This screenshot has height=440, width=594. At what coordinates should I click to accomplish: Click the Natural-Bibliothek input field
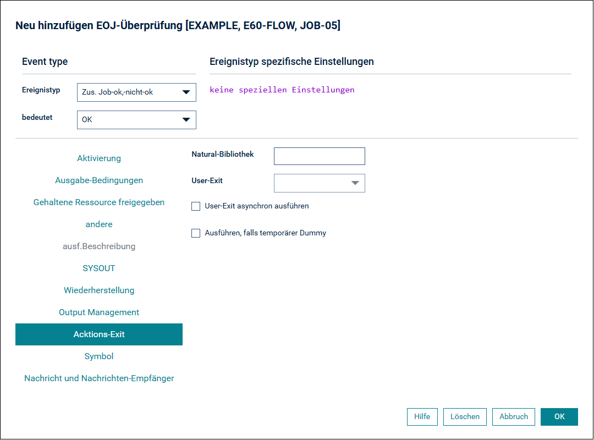(320, 156)
